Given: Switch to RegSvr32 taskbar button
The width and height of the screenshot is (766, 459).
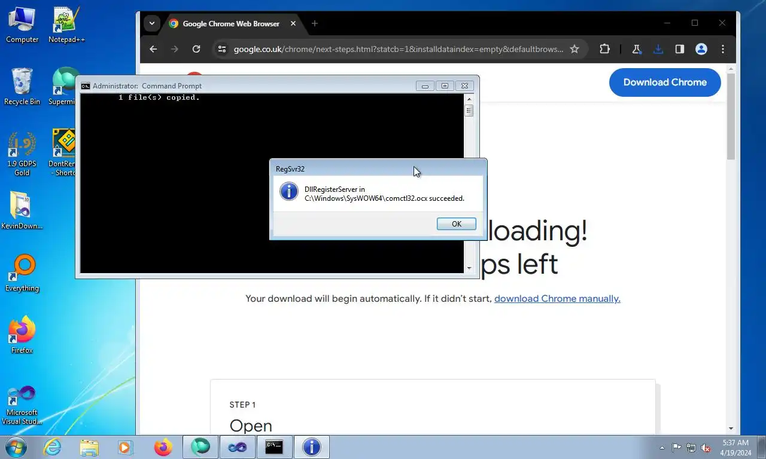Looking at the screenshot, I should point(311,447).
